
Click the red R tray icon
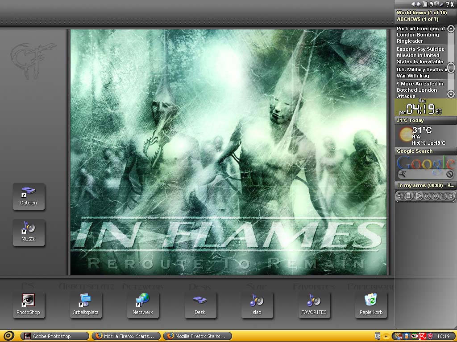(x=422, y=336)
